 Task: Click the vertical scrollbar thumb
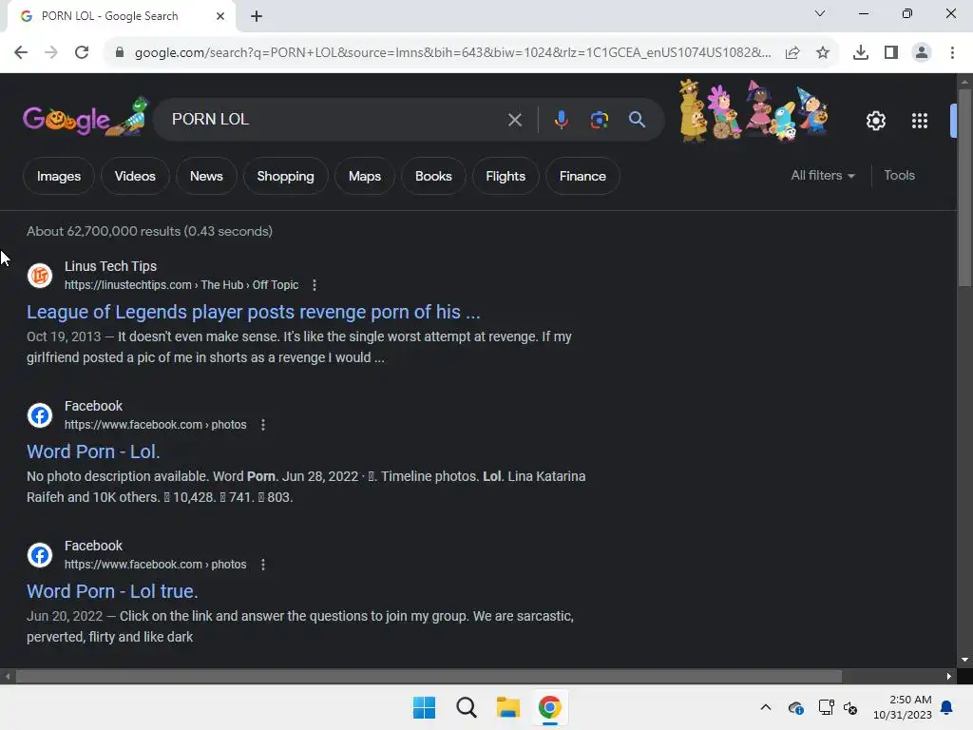tap(963, 186)
